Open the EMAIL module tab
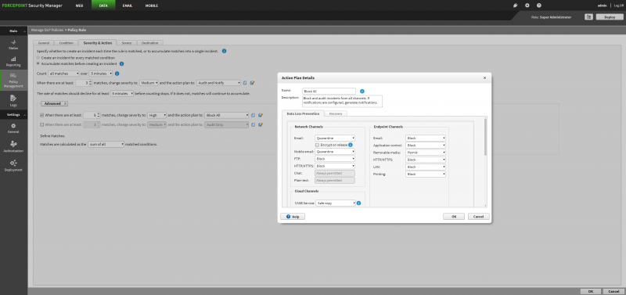This screenshot has width=626, height=295. pyautogui.click(x=128, y=5)
